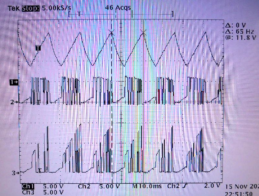Click the 5.00kS/s sample rate readout

pyautogui.click(x=57, y=8)
